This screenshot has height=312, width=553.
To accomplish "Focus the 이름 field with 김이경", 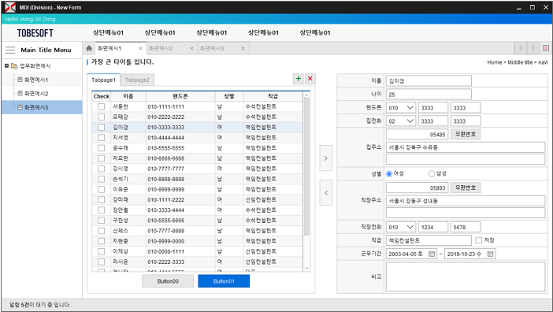I will 429,81.
